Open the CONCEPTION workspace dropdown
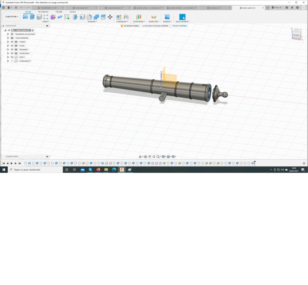The width and height of the screenshot is (308, 285). 12,16
